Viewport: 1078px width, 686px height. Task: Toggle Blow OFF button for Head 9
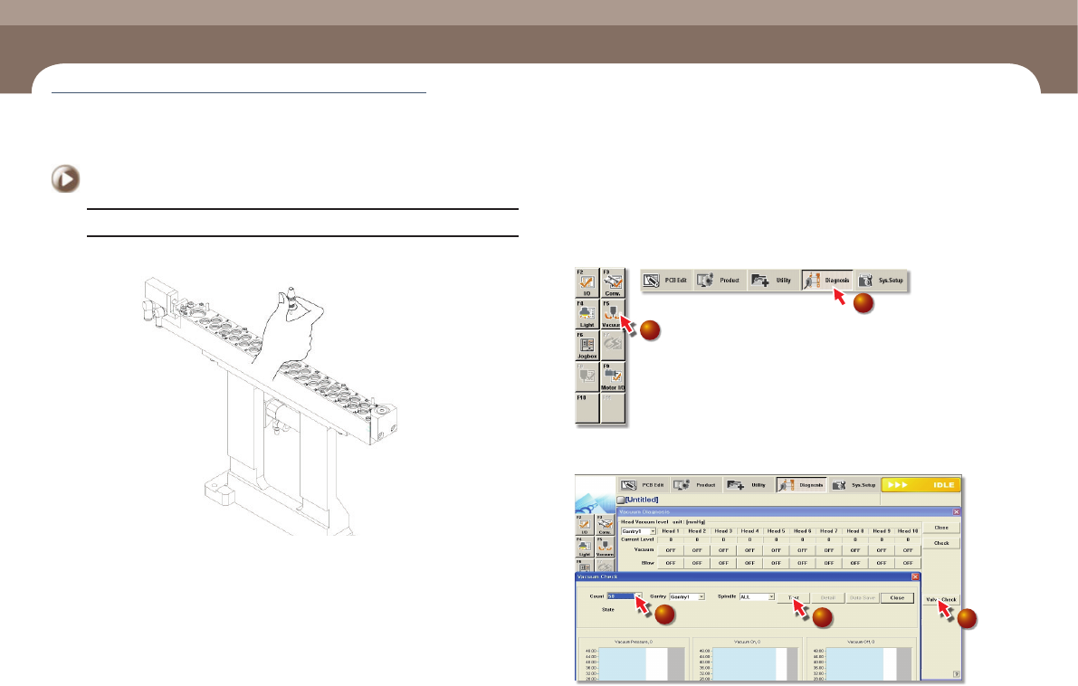[x=882, y=563]
